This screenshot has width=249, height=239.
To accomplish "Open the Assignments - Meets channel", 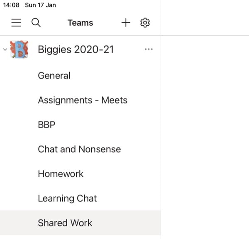I will click(x=81, y=100).
